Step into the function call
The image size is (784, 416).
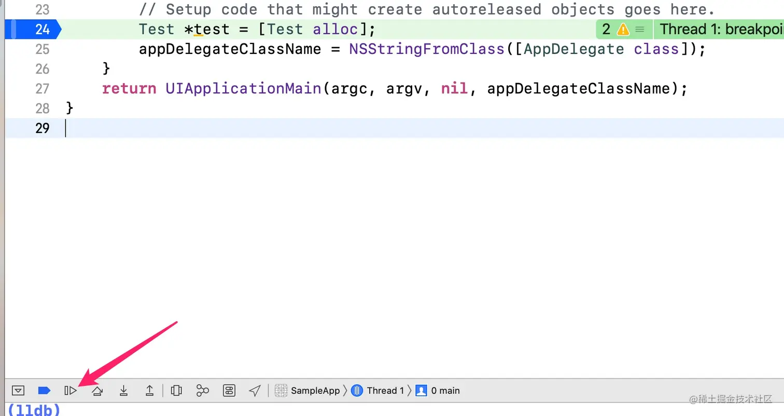pyautogui.click(x=123, y=391)
